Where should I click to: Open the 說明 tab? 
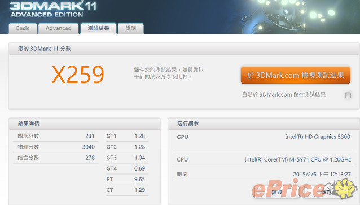131,28
